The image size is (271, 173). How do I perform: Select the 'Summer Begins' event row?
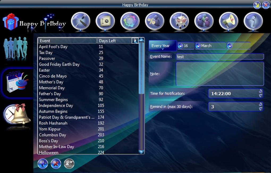[x=88, y=99]
